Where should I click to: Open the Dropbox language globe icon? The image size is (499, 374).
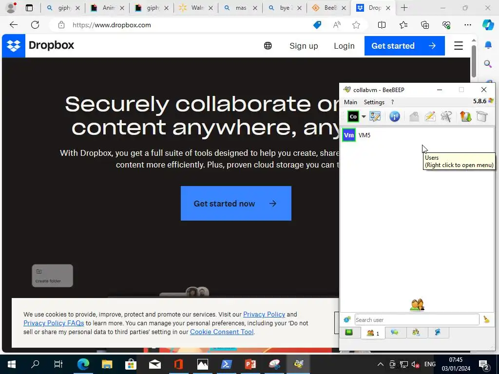(x=268, y=46)
